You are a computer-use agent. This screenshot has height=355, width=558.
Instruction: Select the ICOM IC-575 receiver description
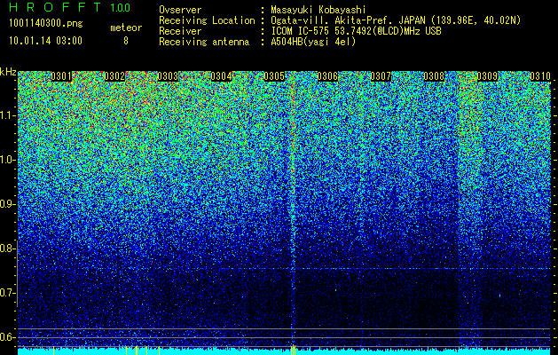[356, 31]
